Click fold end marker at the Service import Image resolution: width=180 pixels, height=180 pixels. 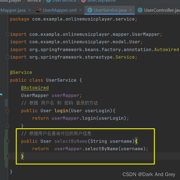tap(8, 57)
